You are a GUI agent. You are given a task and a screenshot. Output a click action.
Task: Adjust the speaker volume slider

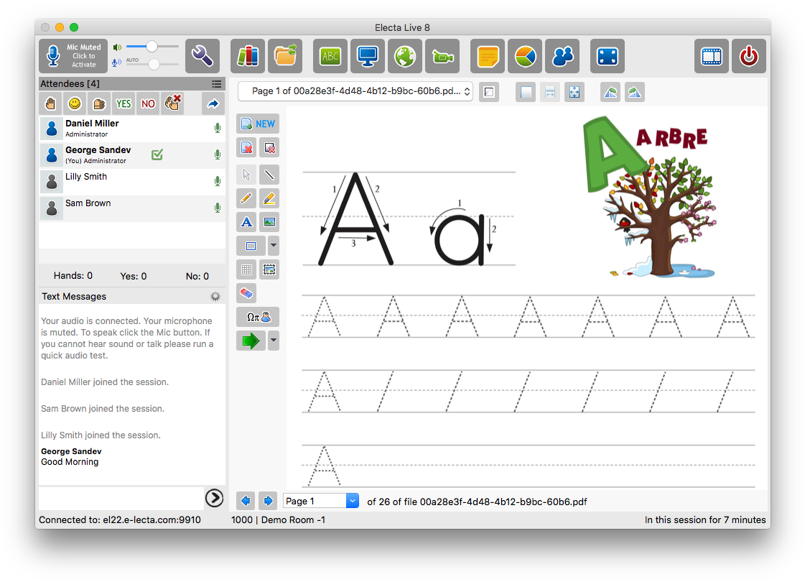tap(152, 47)
